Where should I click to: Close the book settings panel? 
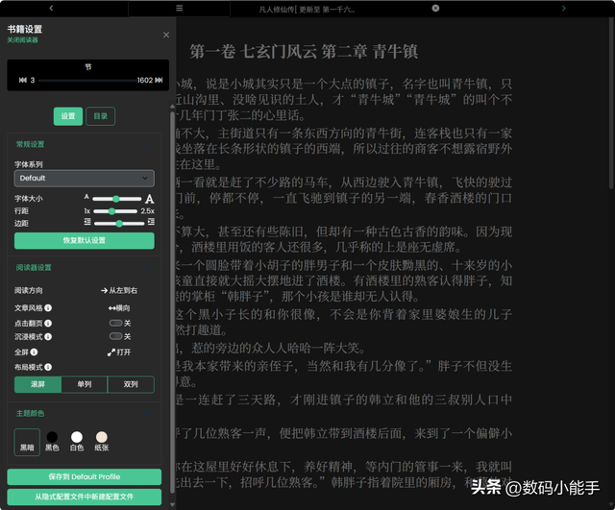point(166,35)
